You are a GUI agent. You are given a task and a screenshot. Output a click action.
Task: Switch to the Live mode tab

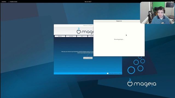[71, 36]
